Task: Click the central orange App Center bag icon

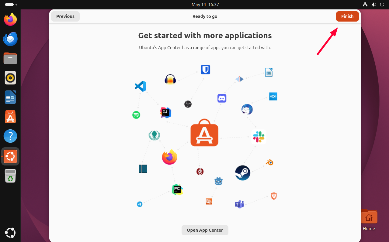Action: coord(204,133)
